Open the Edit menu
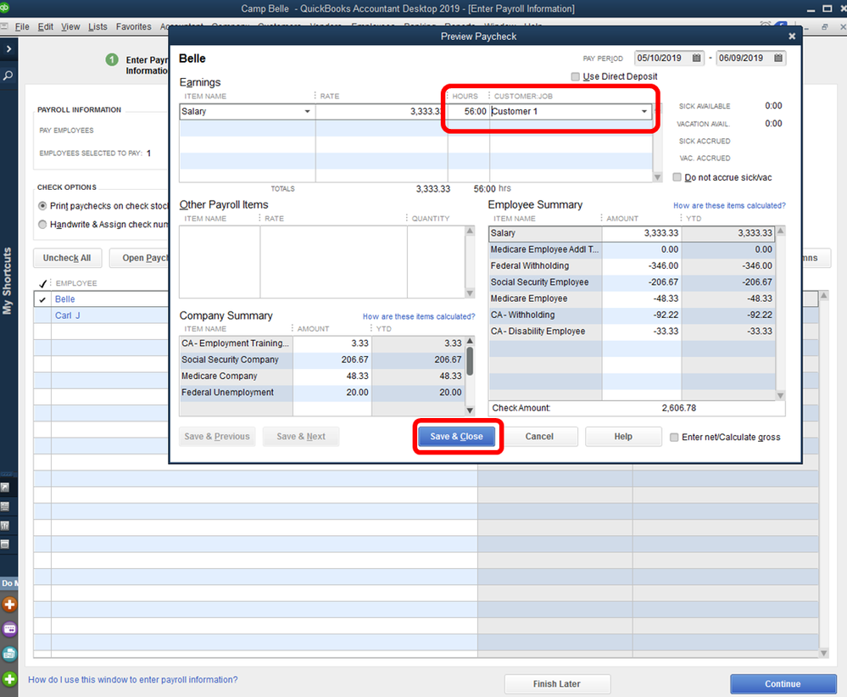Screen dimensions: 847x697 (46, 26)
